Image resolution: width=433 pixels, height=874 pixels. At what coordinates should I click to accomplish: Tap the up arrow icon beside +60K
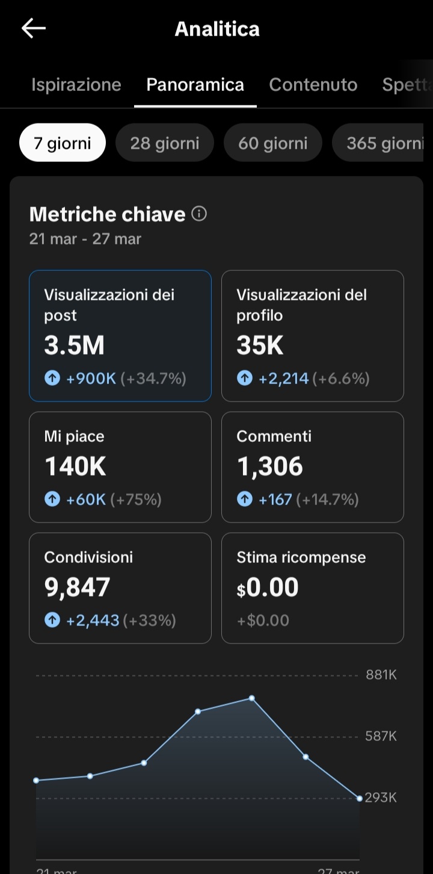[x=52, y=500]
